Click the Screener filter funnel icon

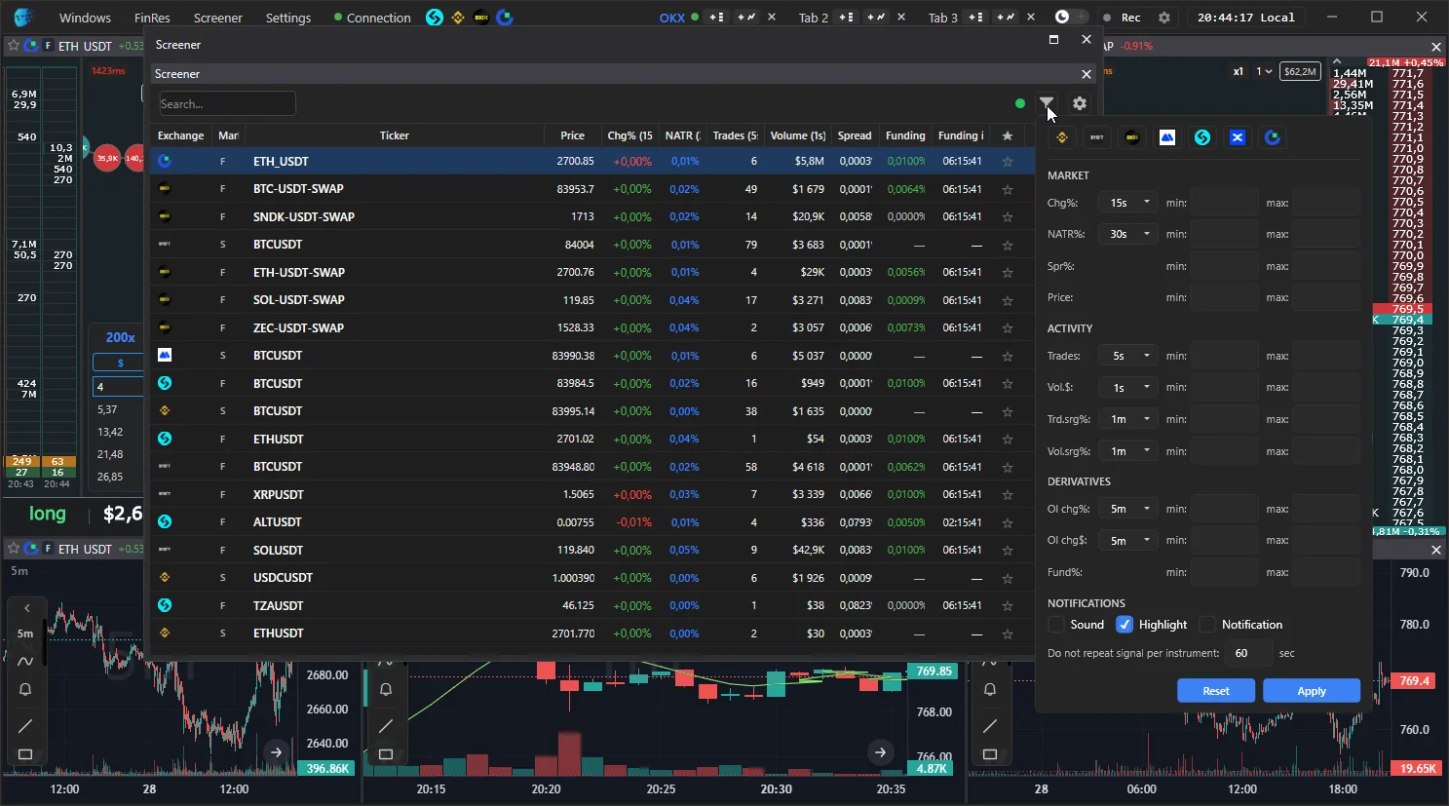pos(1047,103)
